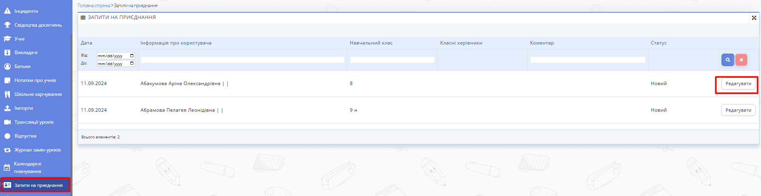Click the Коментар filter input field
The height and width of the screenshot is (196, 761).
[x=587, y=60]
